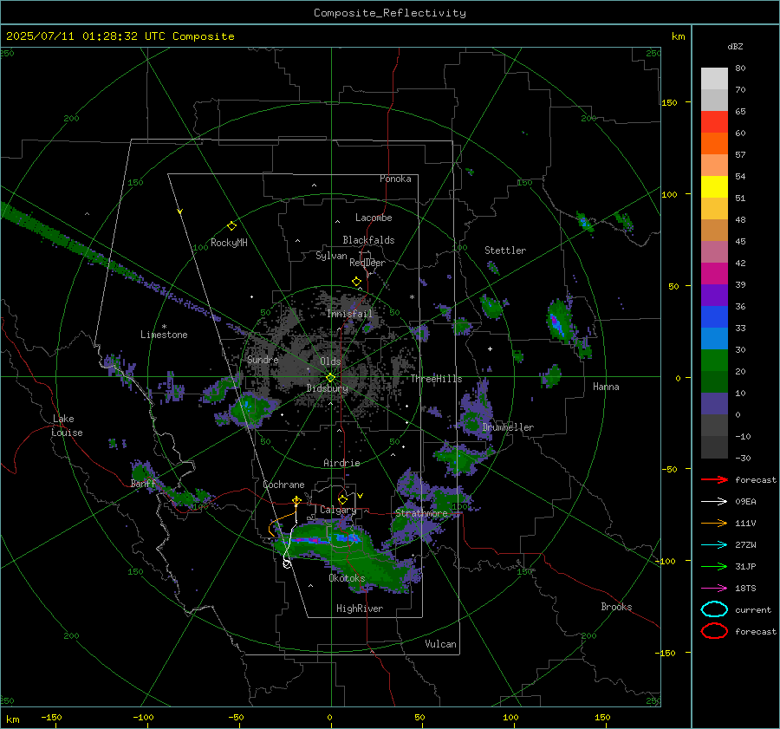The width and height of the screenshot is (780, 729).
Task: Click the Blackfalds town label
Action: point(368,240)
